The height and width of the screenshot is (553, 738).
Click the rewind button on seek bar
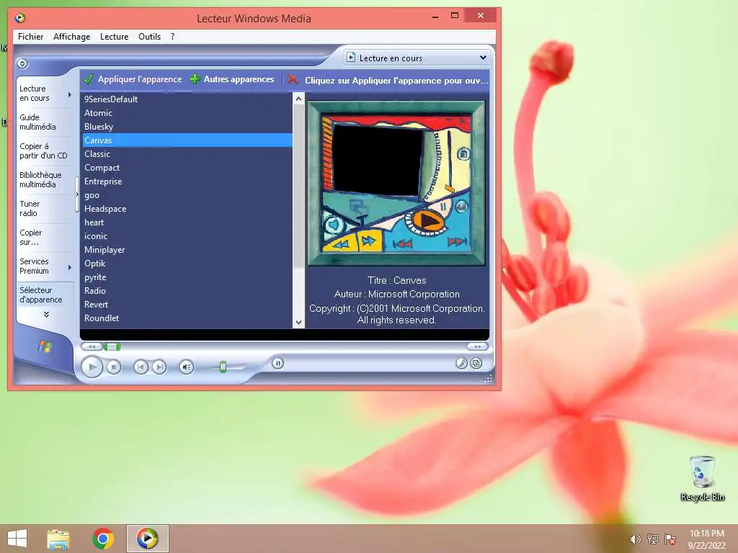coord(92,346)
